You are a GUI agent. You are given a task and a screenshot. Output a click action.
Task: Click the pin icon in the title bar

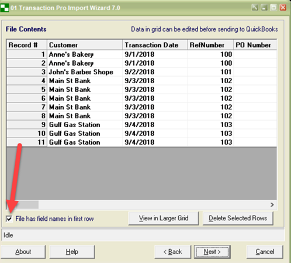click(255, 8)
